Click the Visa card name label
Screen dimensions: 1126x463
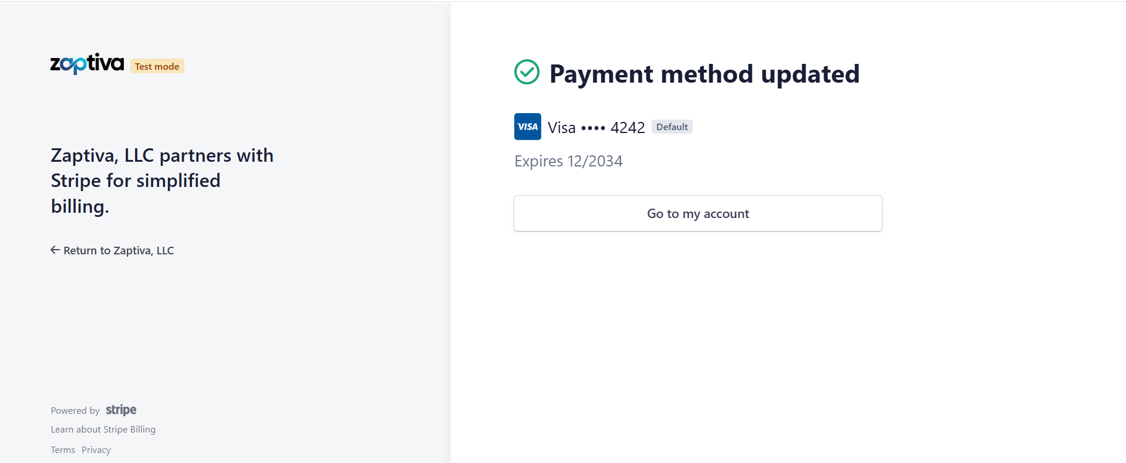tap(561, 128)
